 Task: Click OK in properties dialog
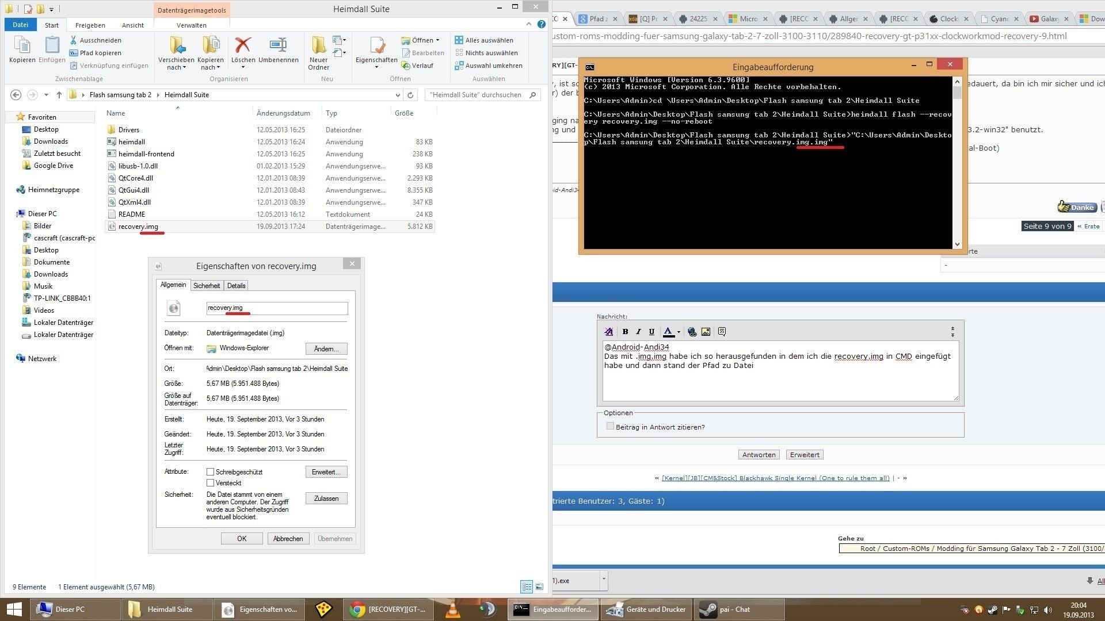pos(242,539)
